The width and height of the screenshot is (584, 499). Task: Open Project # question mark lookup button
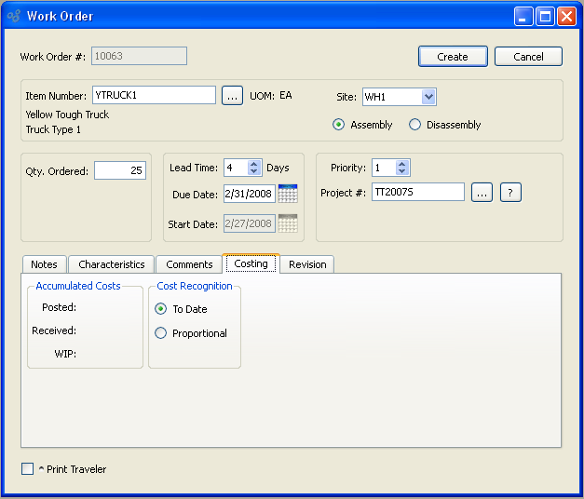click(510, 193)
